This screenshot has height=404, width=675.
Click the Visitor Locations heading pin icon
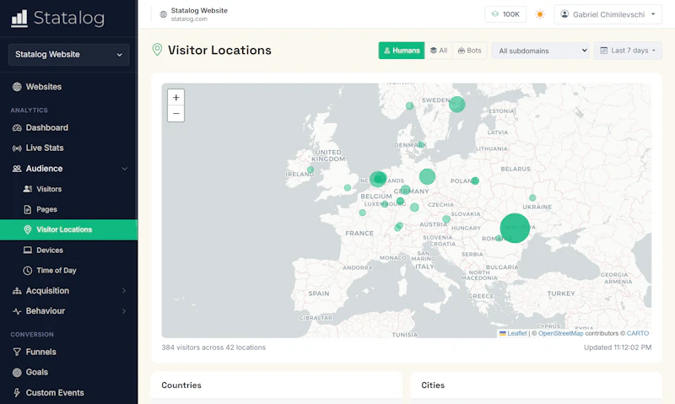pyautogui.click(x=157, y=50)
